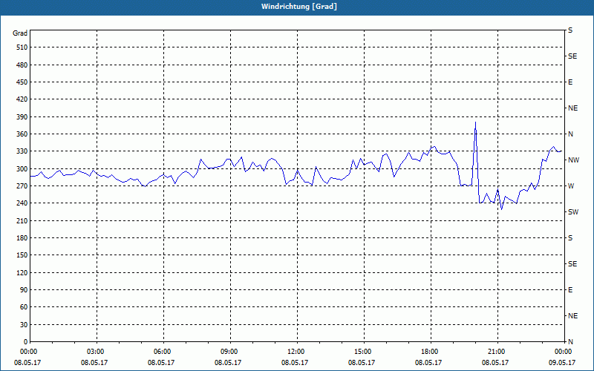The width and height of the screenshot is (594, 371).
Task: Click the 390 degree axis label
Action: (x=22, y=117)
